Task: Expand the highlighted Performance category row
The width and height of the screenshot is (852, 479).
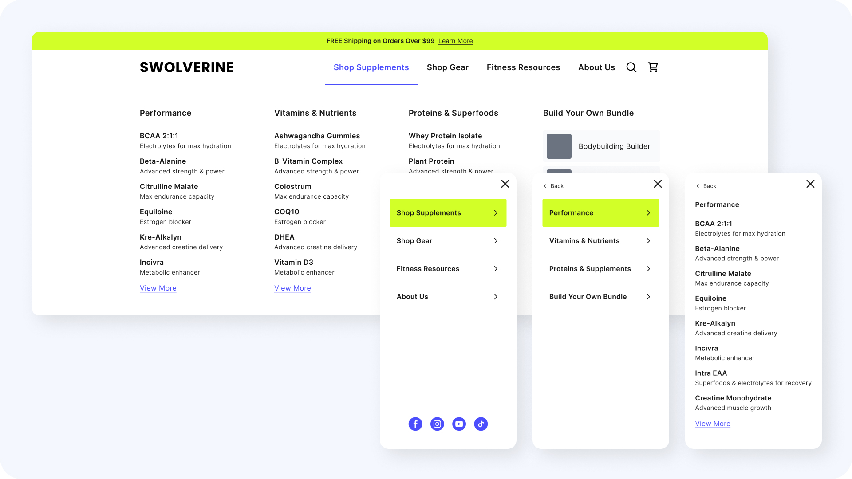Action: [600, 213]
